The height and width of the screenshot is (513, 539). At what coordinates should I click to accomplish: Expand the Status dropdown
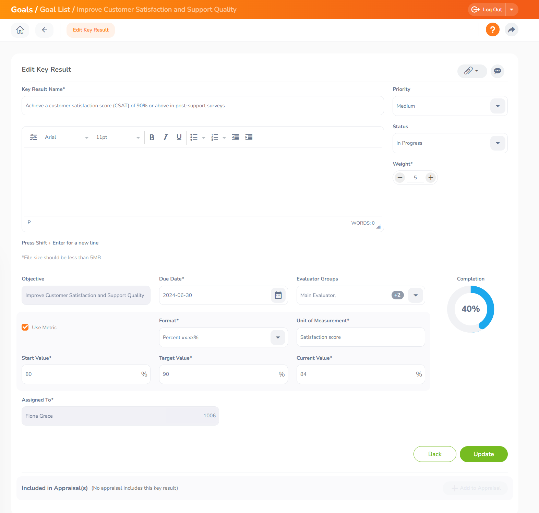tap(498, 143)
